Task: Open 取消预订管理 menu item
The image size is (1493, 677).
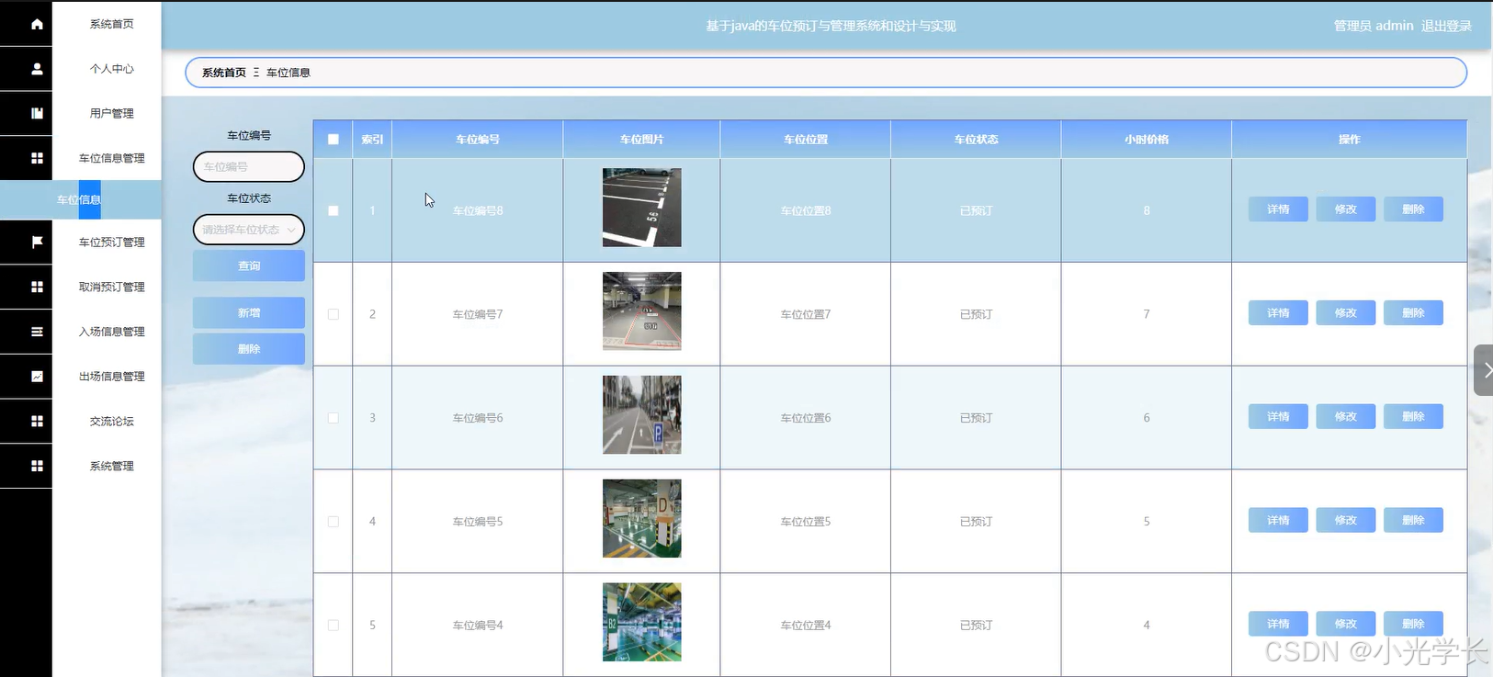Action: click(x=111, y=287)
